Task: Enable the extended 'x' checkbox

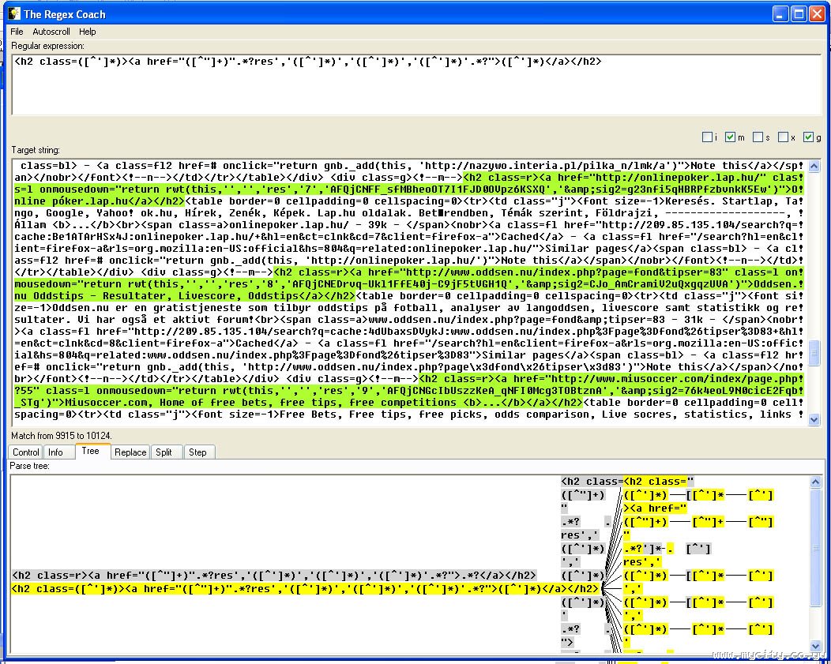Action: click(783, 137)
